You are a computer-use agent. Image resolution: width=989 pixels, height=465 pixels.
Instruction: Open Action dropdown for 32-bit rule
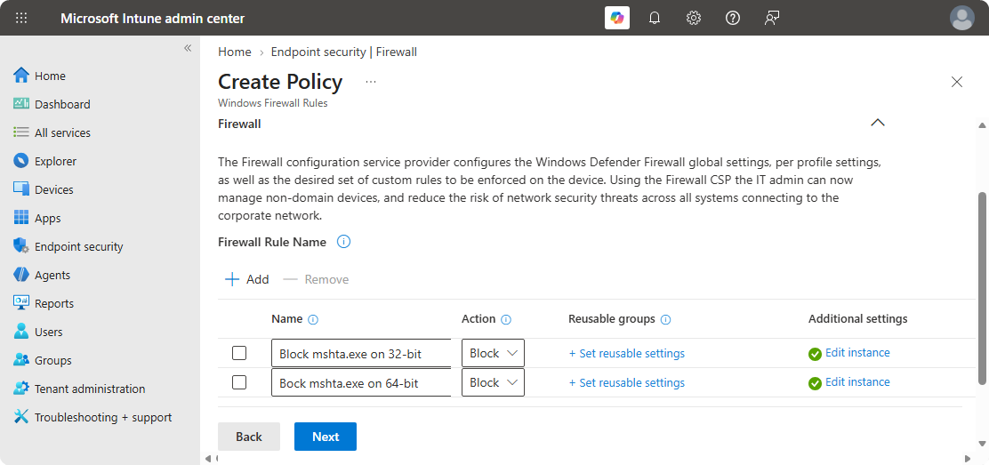pyautogui.click(x=493, y=353)
